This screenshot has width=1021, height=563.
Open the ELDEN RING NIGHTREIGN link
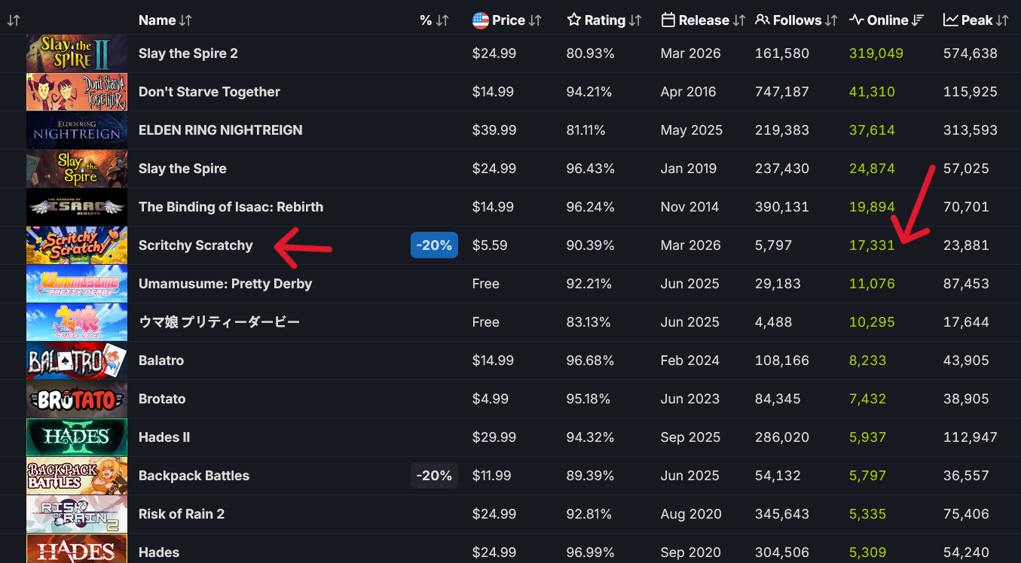point(221,130)
